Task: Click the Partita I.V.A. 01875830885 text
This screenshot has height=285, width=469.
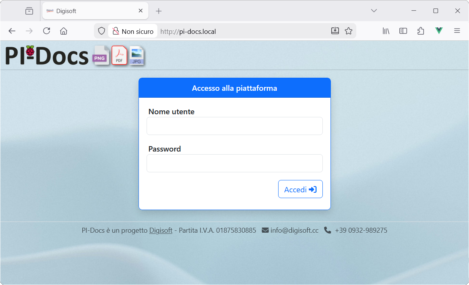Action: coord(217,230)
